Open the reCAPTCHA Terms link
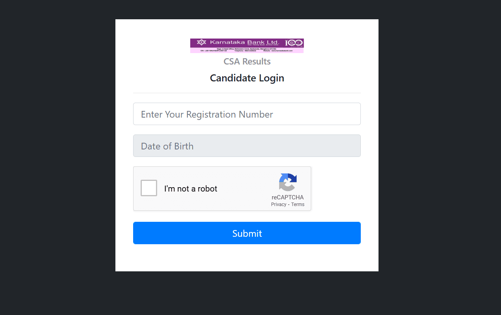 [298, 204]
